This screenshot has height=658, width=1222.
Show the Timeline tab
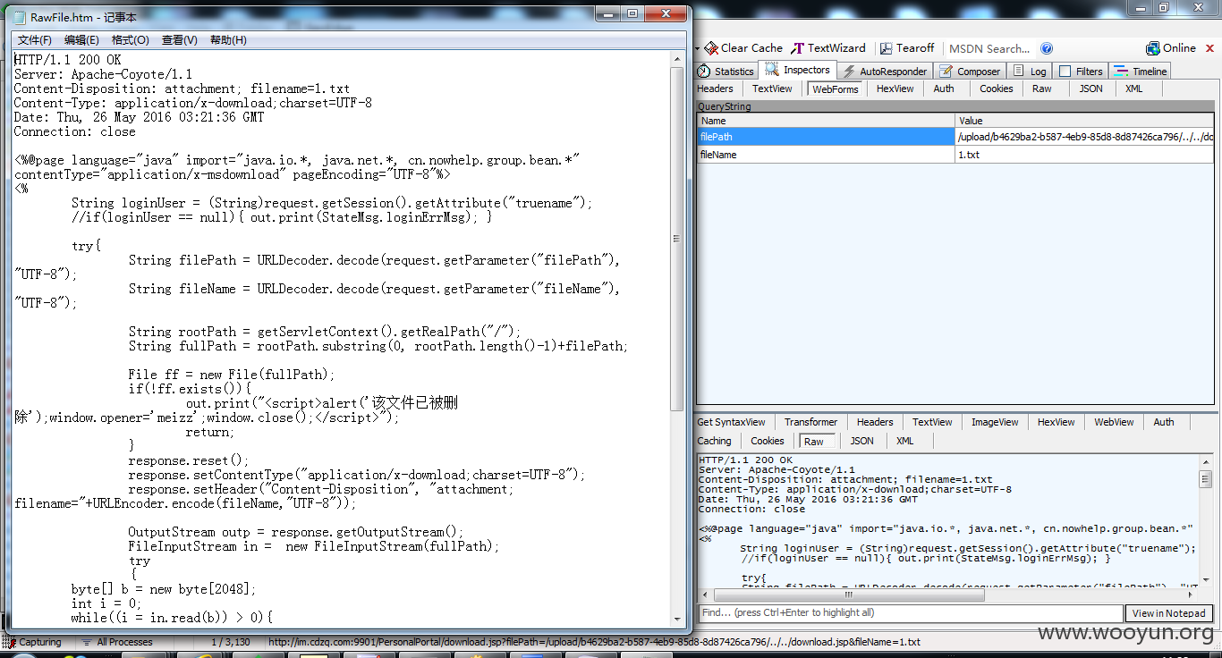click(1141, 72)
